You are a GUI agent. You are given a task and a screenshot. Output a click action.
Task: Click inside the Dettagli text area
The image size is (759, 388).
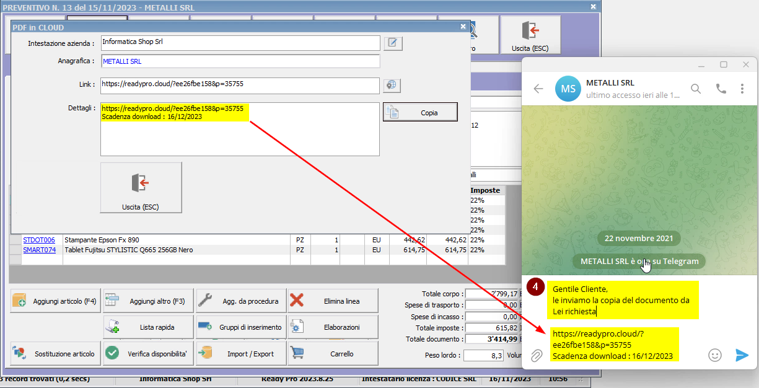coord(240,129)
